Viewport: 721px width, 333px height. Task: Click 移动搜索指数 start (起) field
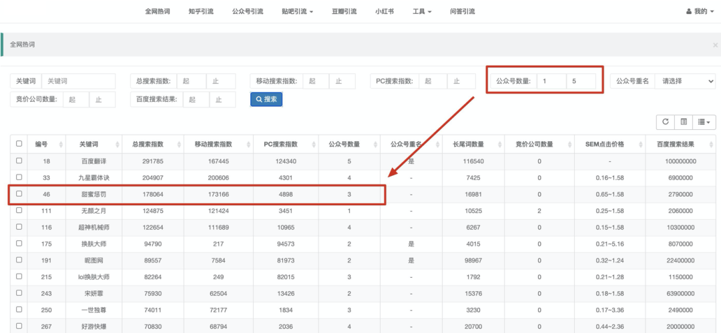[x=316, y=81]
